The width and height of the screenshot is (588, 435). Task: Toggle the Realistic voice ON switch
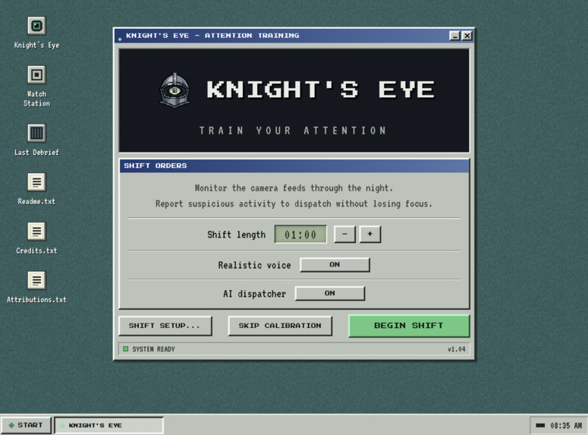(x=335, y=265)
